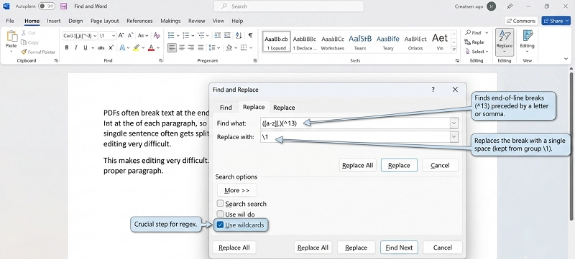
Task: Click the align left icon
Action: [x=172, y=47]
